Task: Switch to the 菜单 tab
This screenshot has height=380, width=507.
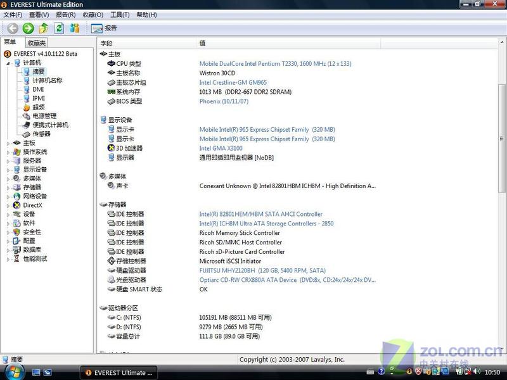Action: coord(10,42)
